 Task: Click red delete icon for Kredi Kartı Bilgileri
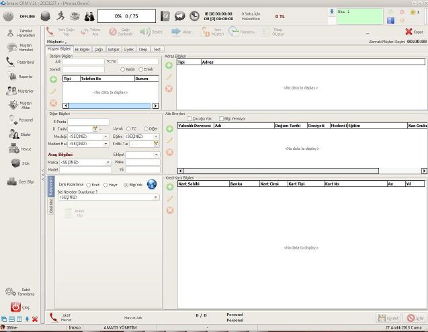pos(170,210)
